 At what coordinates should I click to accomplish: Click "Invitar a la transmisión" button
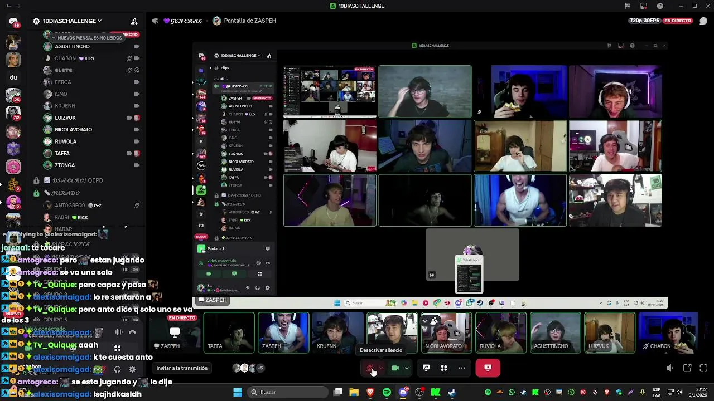click(182, 368)
